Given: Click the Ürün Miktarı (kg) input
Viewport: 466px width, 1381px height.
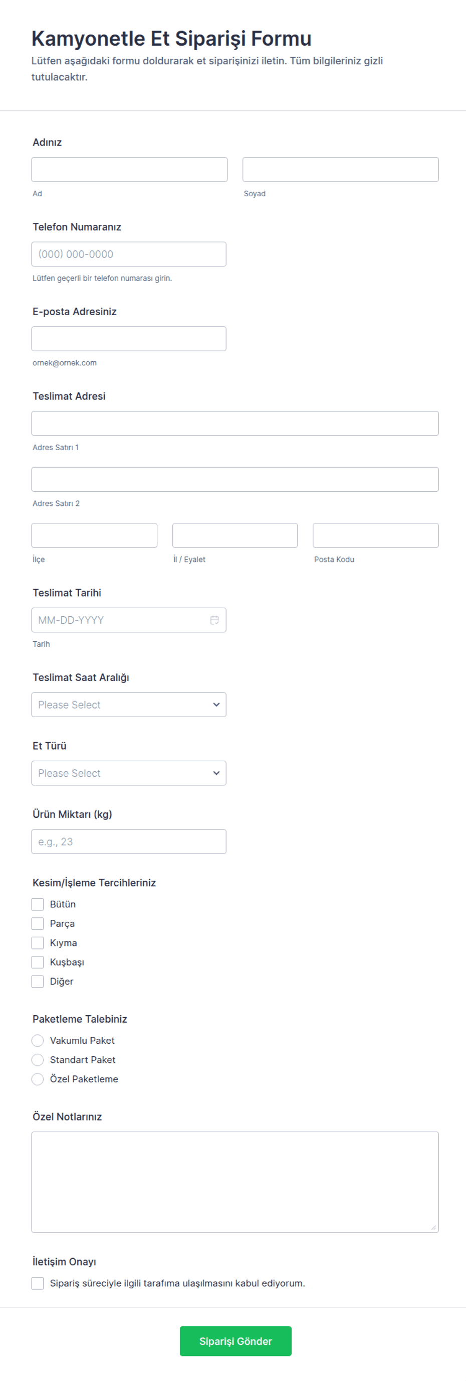Looking at the screenshot, I should (x=129, y=842).
